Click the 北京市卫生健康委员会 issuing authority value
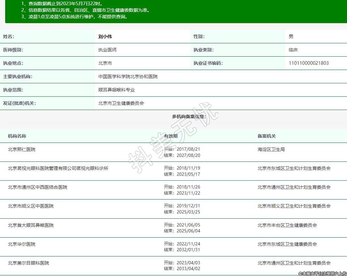 (x=121, y=103)
